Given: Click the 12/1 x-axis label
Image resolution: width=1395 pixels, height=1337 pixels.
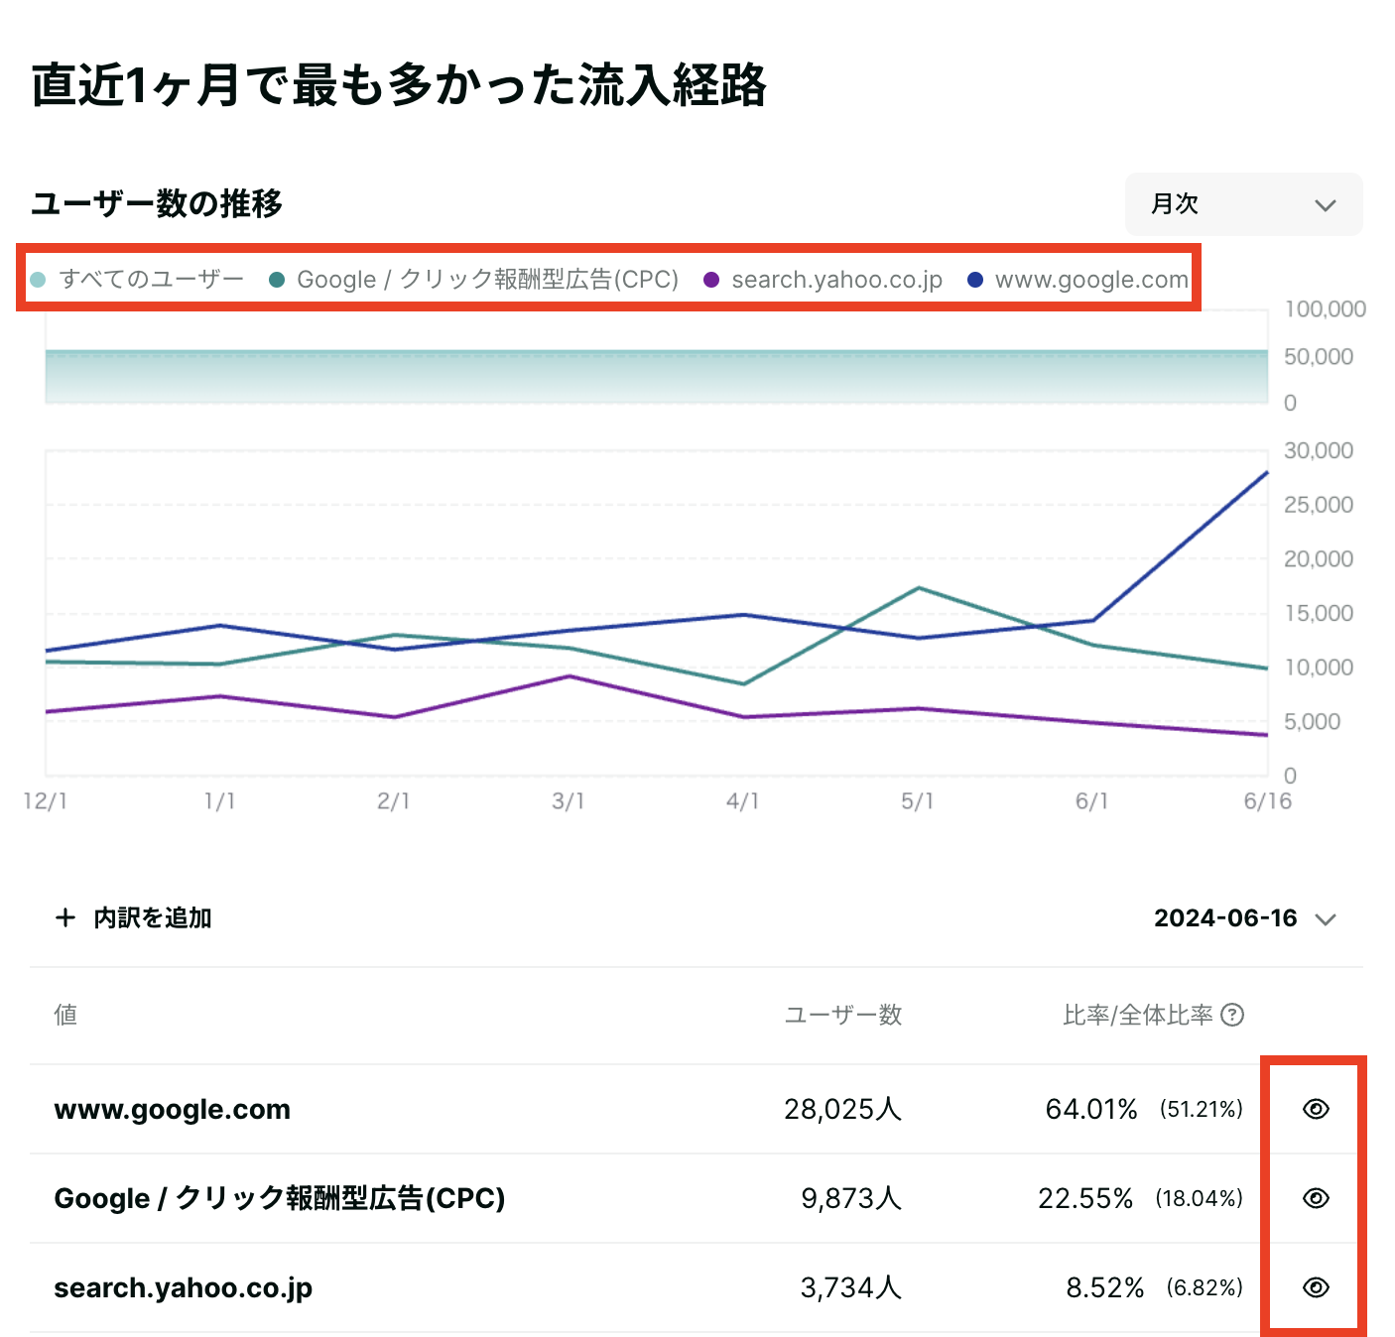Looking at the screenshot, I should (x=46, y=801).
